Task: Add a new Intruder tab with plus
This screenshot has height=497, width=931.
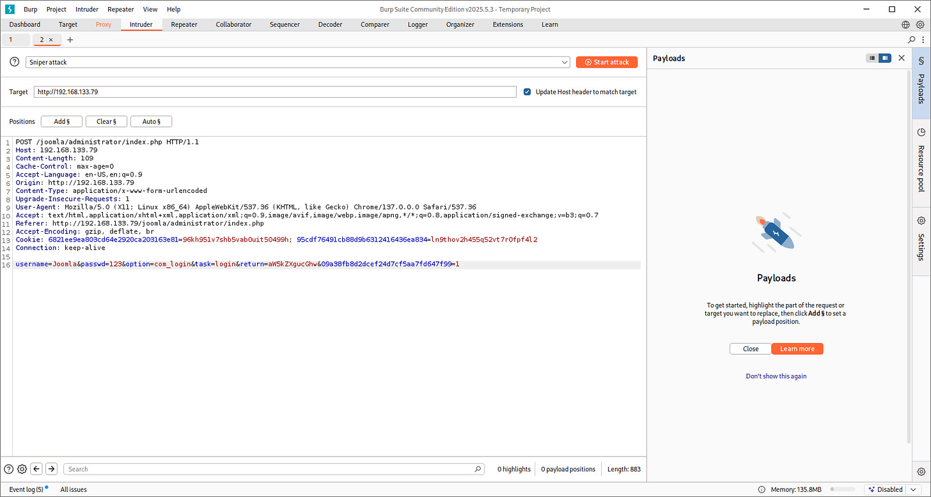Action: 70,40
